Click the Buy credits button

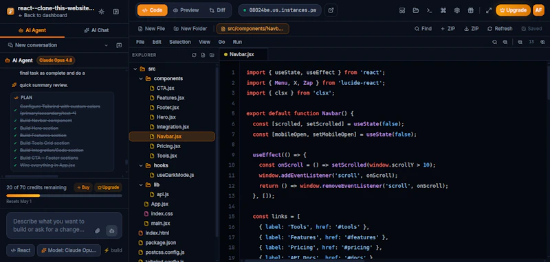(83, 187)
